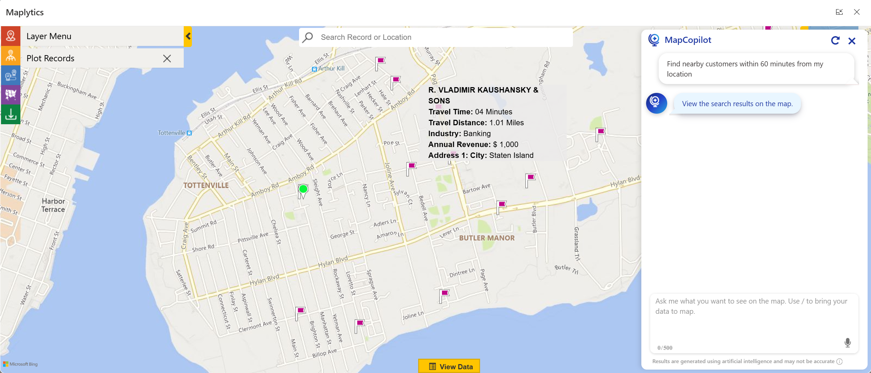Open the Microsoft Bing attribution link
The image size is (871, 373).
tap(21, 364)
